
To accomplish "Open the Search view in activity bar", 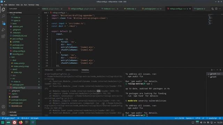I will tap(3, 16).
